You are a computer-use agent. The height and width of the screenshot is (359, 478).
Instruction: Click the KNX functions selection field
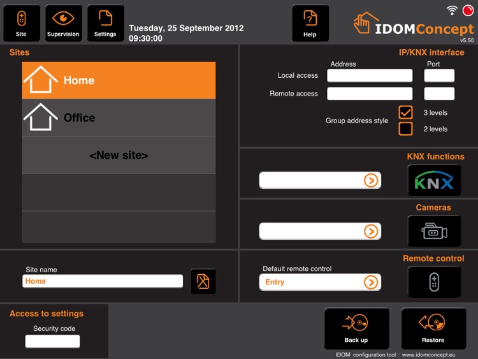(320, 180)
